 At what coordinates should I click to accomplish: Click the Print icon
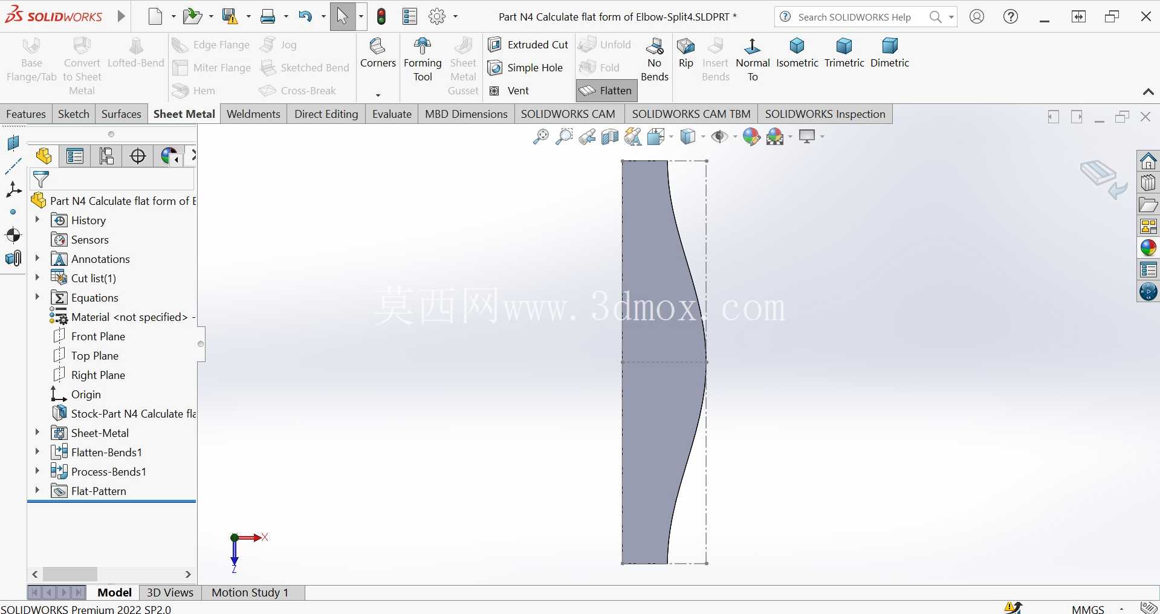[268, 16]
